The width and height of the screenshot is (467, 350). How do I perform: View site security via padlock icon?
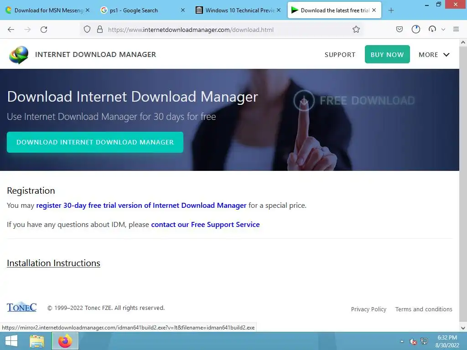tap(100, 30)
